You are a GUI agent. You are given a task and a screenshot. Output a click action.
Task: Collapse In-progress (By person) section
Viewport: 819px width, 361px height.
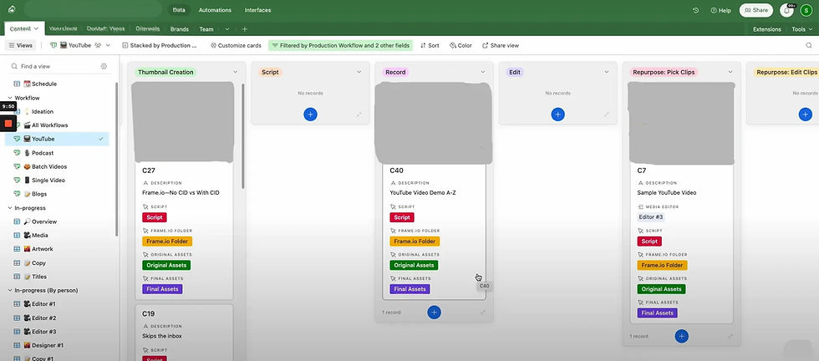point(10,290)
